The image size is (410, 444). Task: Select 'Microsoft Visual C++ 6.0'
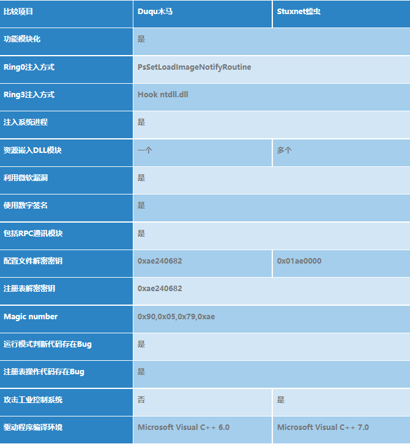click(184, 427)
